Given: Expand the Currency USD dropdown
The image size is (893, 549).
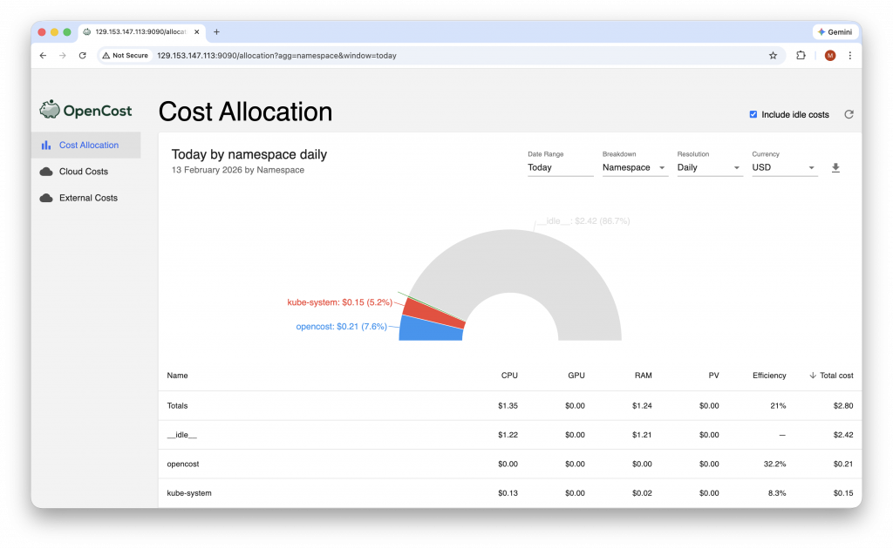Looking at the screenshot, I should (785, 168).
